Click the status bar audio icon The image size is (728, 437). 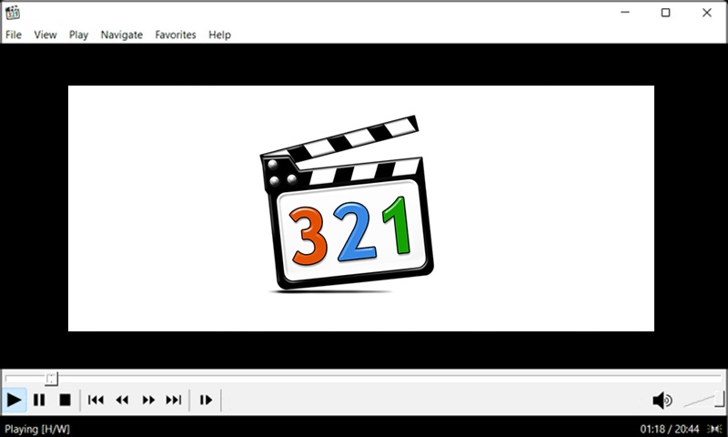click(x=714, y=429)
